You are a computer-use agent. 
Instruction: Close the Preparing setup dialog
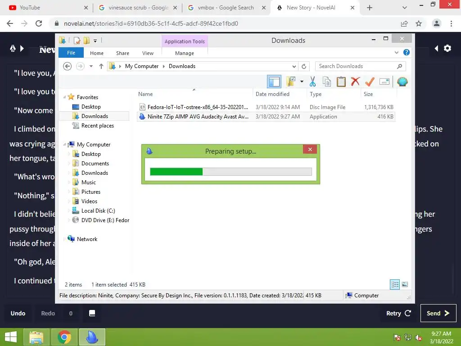coord(310,150)
